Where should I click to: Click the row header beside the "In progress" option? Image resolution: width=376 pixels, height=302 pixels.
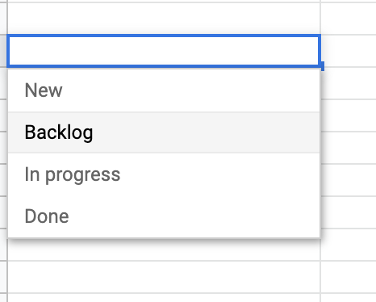3,180
